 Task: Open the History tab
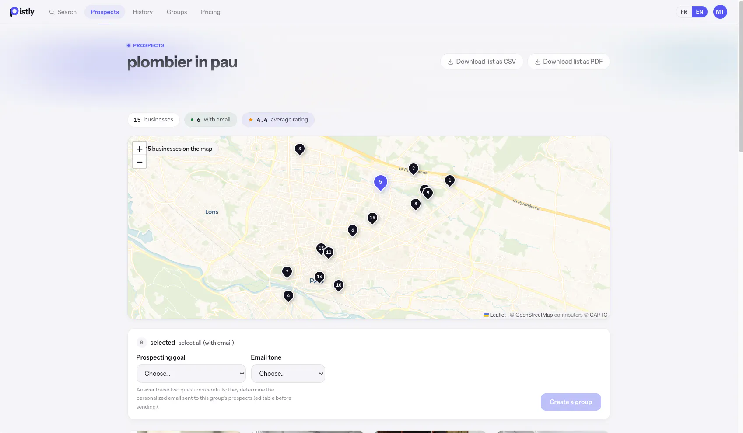[x=143, y=12]
